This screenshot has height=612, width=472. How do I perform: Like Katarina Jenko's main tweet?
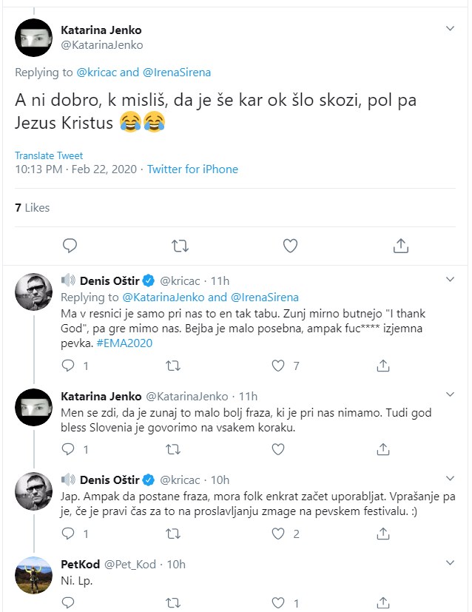pos(291,245)
